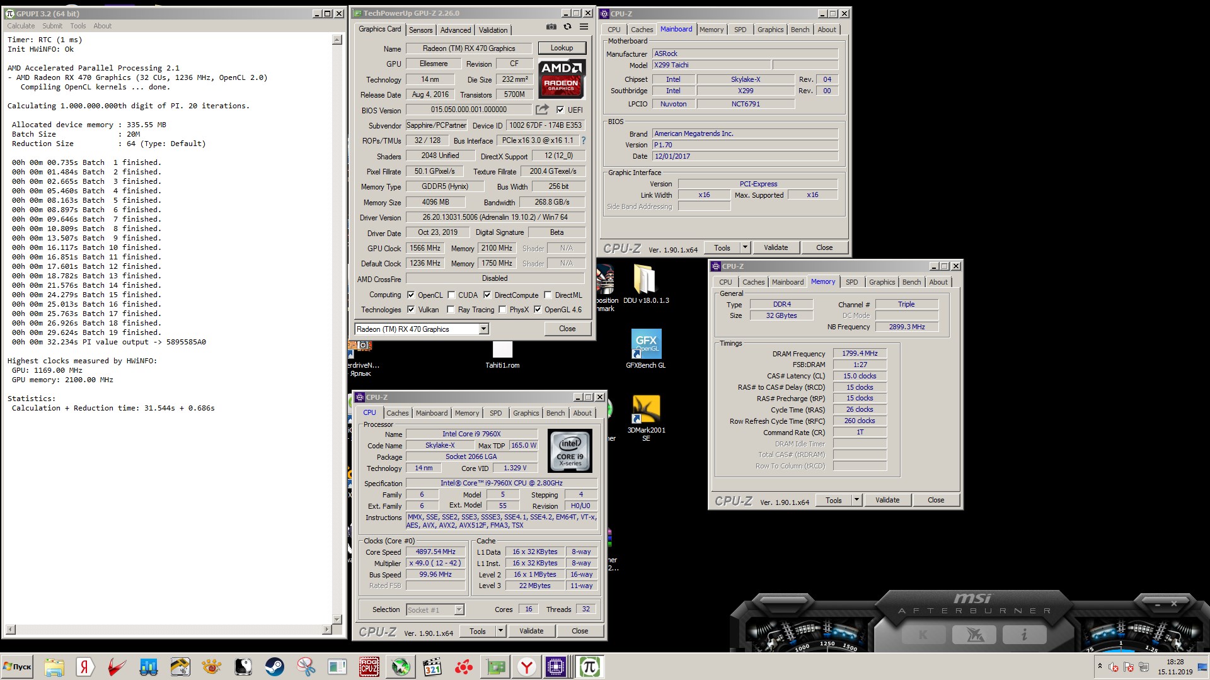Open the ROG CPU-Z taskbar icon
The height and width of the screenshot is (680, 1210).
tap(369, 667)
